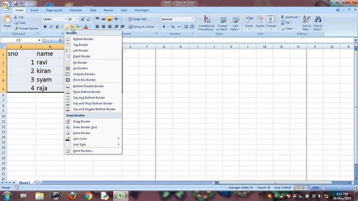Apply the red Font Color A
This screenshot has height=201, width=358.
pyautogui.click(x=86, y=27)
